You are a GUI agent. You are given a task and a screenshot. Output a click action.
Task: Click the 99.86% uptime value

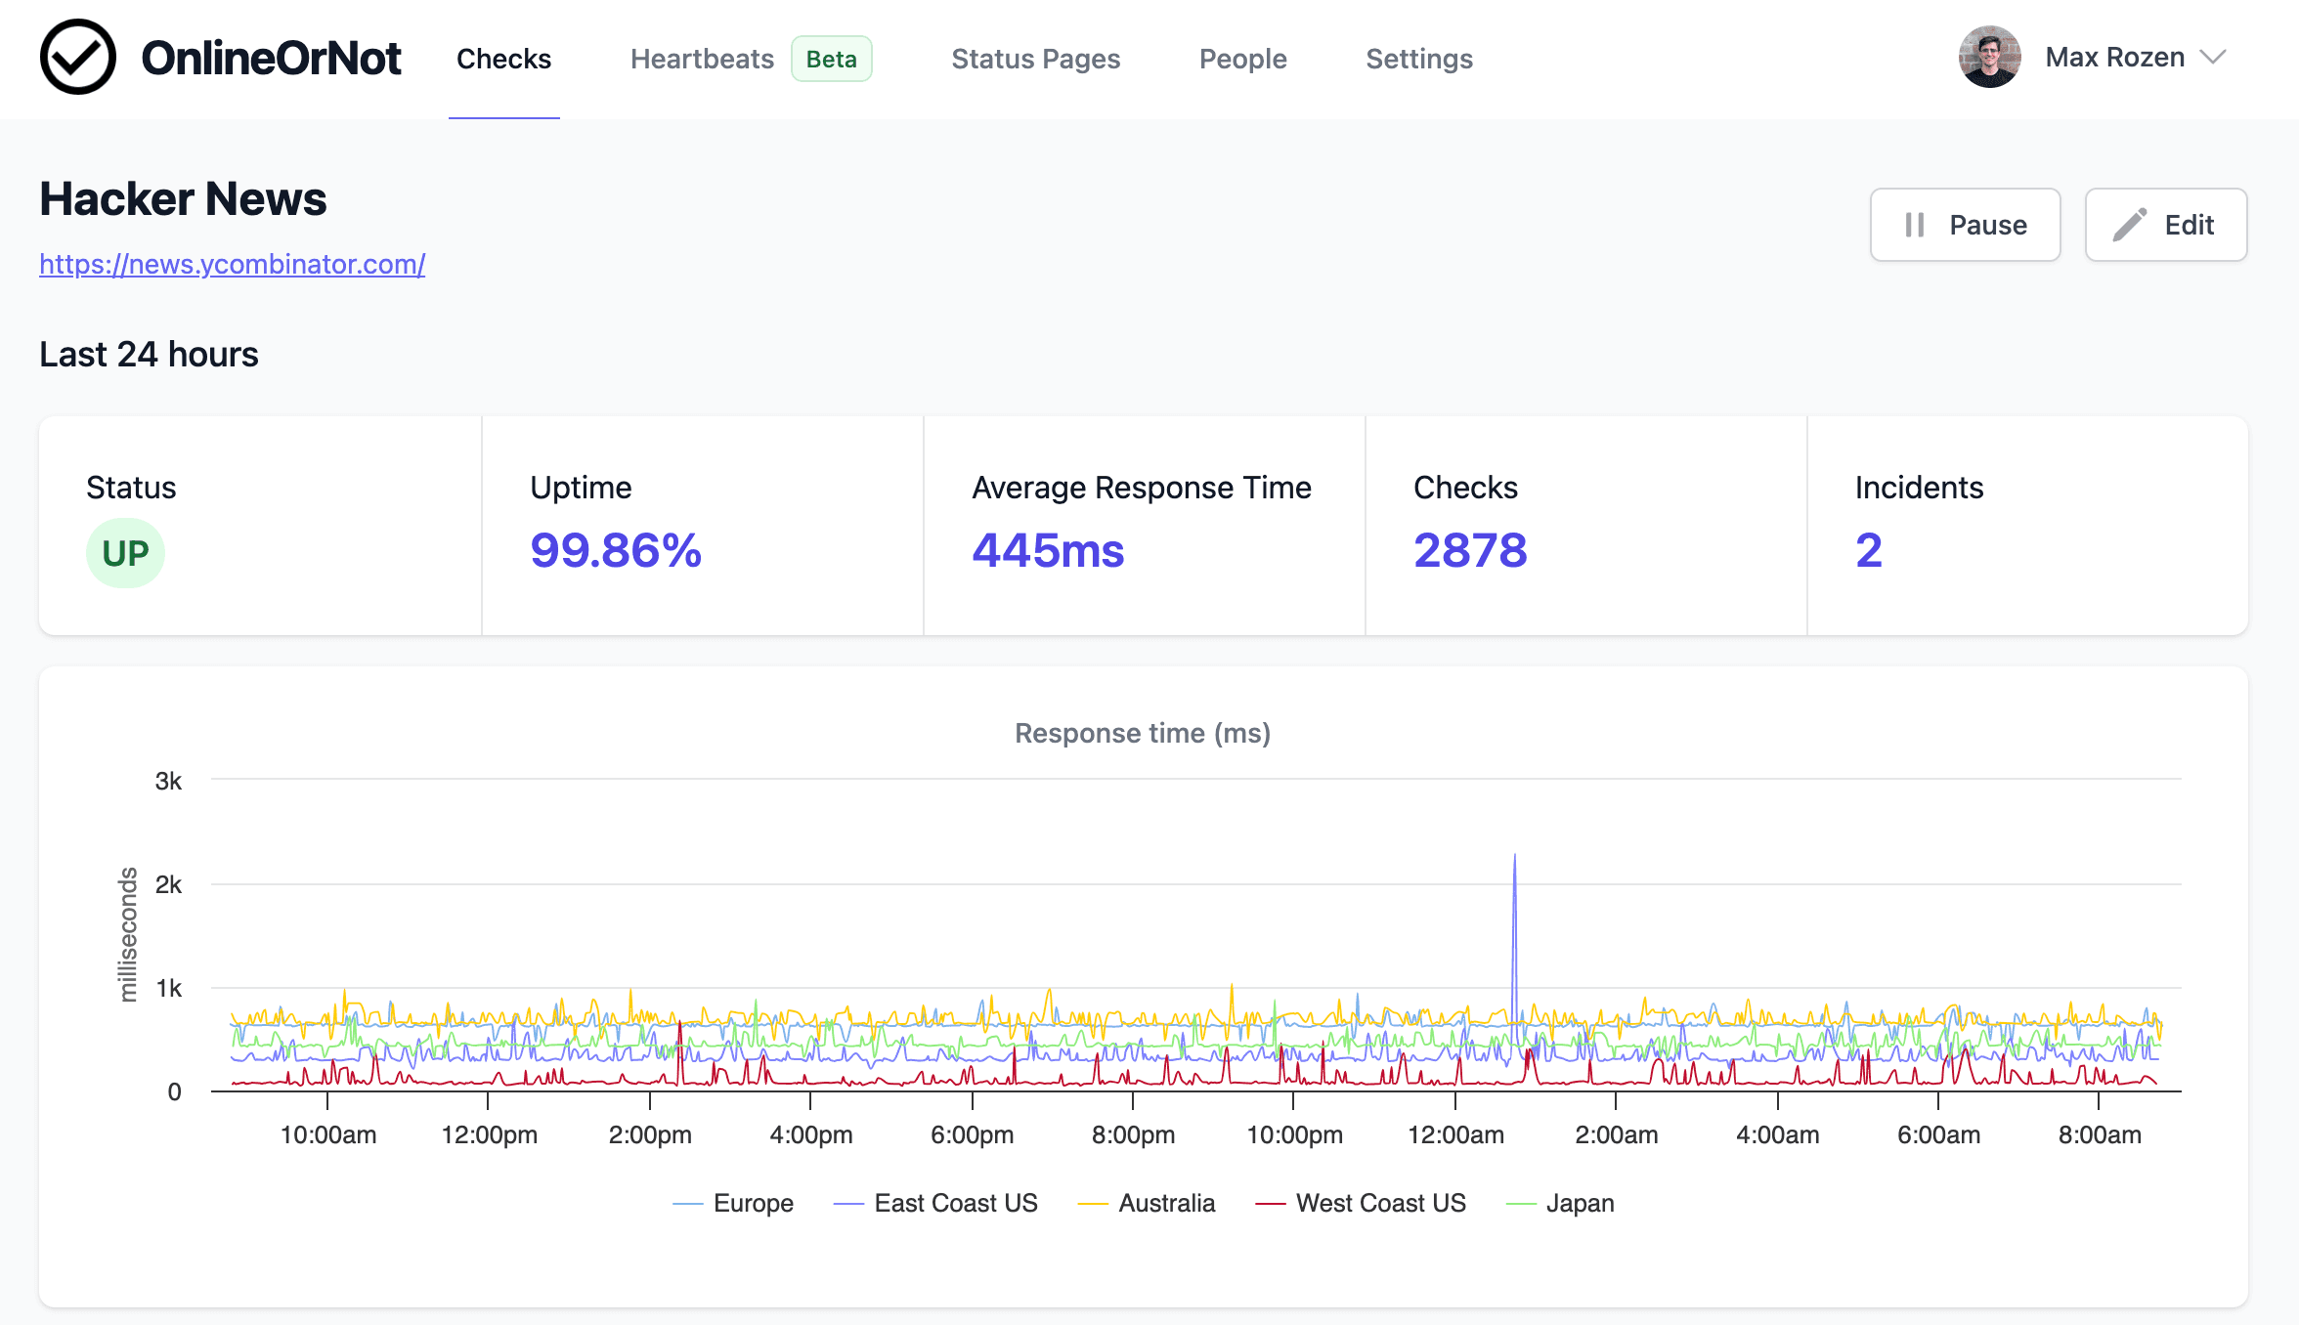click(x=616, y=550)
